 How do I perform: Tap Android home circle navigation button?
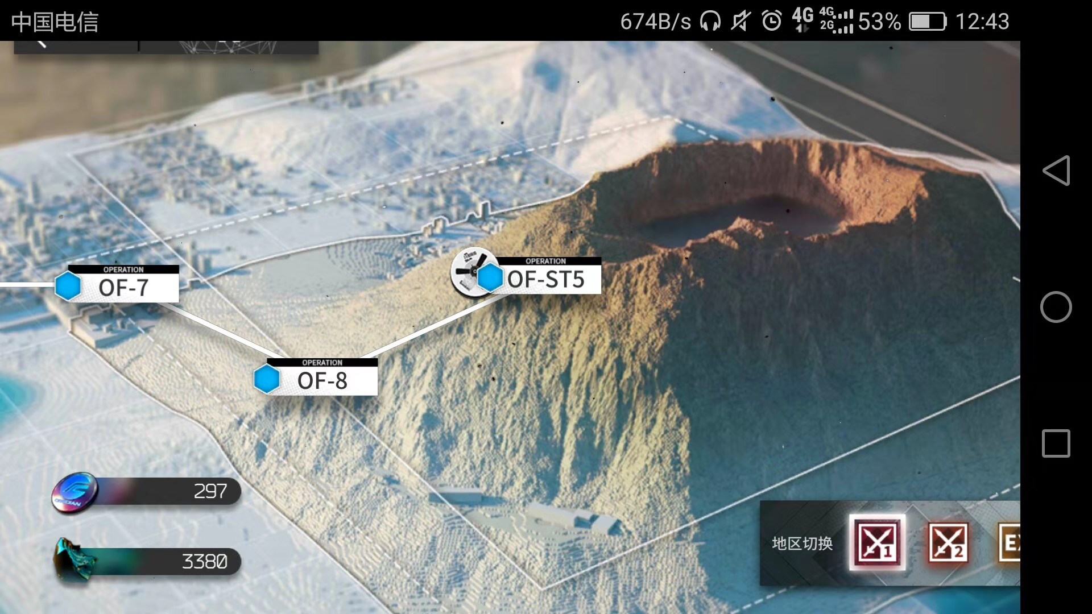click(1056, 307)
